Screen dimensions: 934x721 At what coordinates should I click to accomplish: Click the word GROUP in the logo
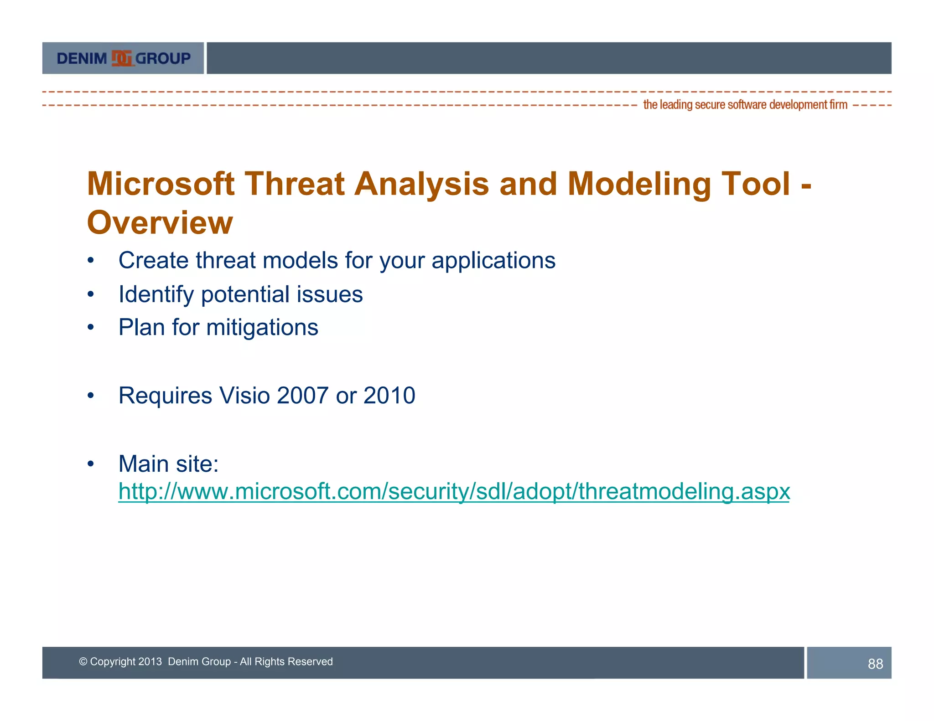(163, 59)
